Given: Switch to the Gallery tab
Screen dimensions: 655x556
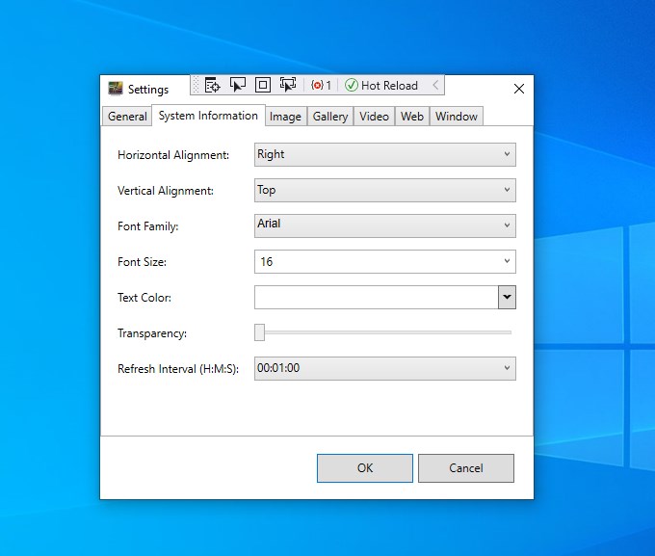Looking at the screenshot, I should pos(330,117).
